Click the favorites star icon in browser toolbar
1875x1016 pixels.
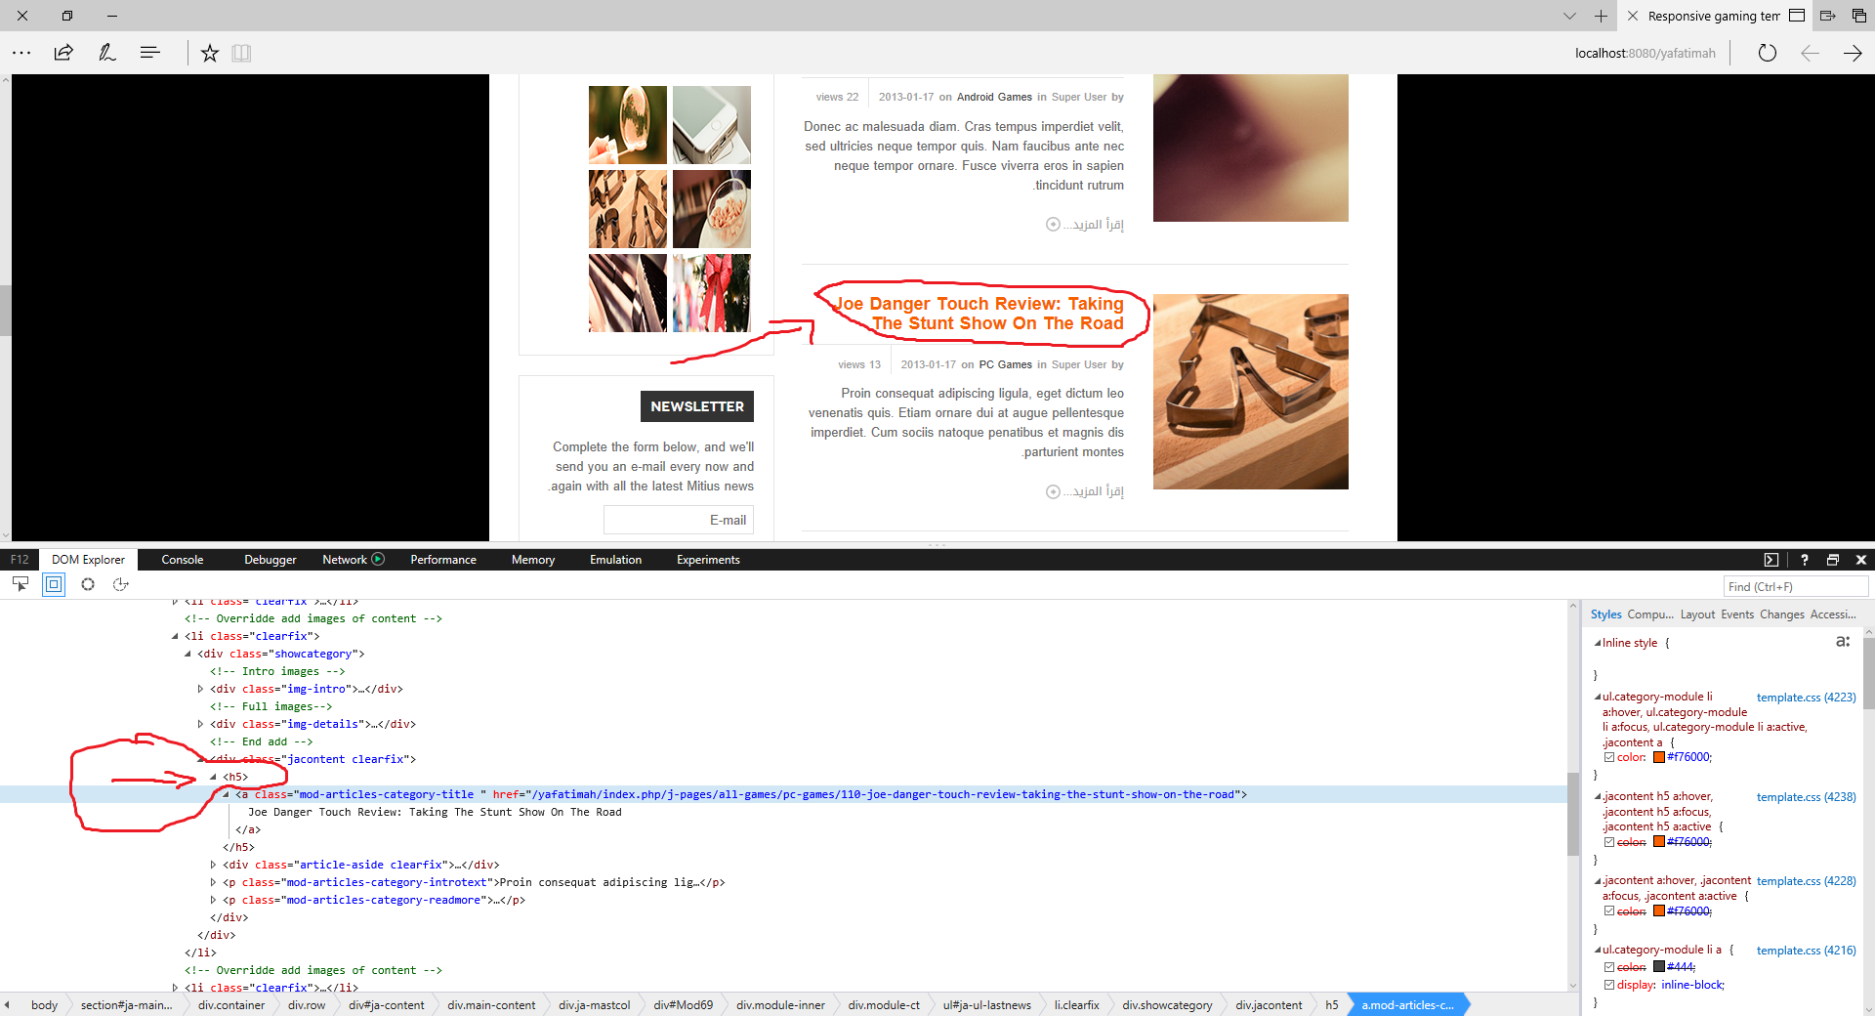pyautogui.click(x=209, y=53)
